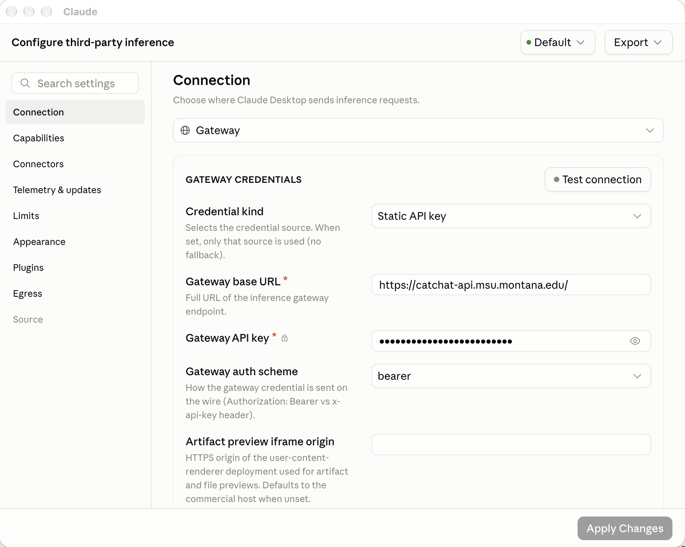Open Telemetry & updates settings
The height and width of the screenshot is (547, 685).
click(75, 190)
